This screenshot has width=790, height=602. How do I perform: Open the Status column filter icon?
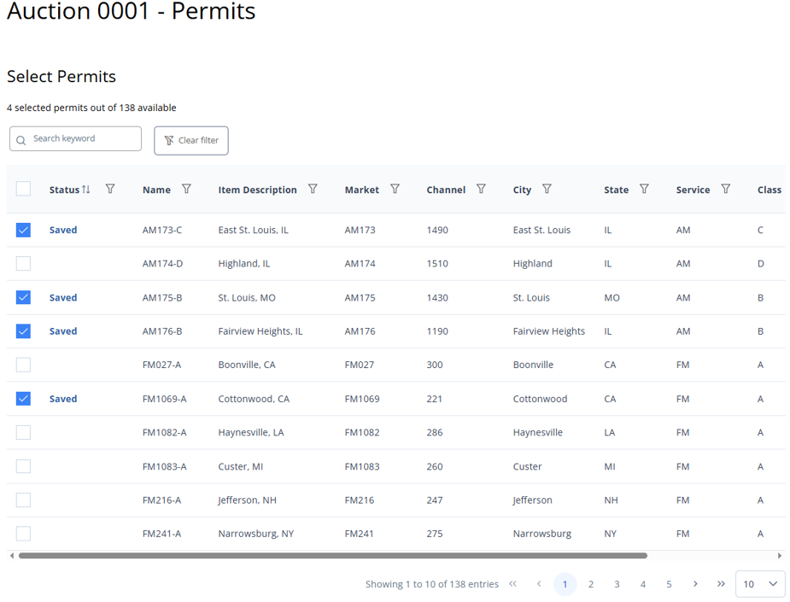tap(110, 190)
